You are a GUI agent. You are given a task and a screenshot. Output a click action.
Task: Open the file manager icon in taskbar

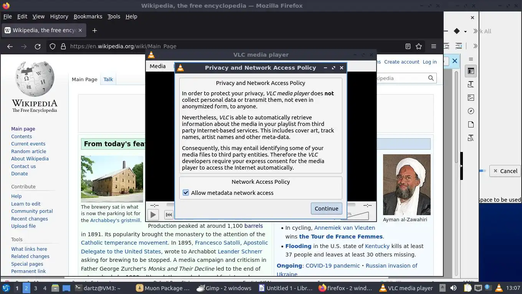point(55,288)
